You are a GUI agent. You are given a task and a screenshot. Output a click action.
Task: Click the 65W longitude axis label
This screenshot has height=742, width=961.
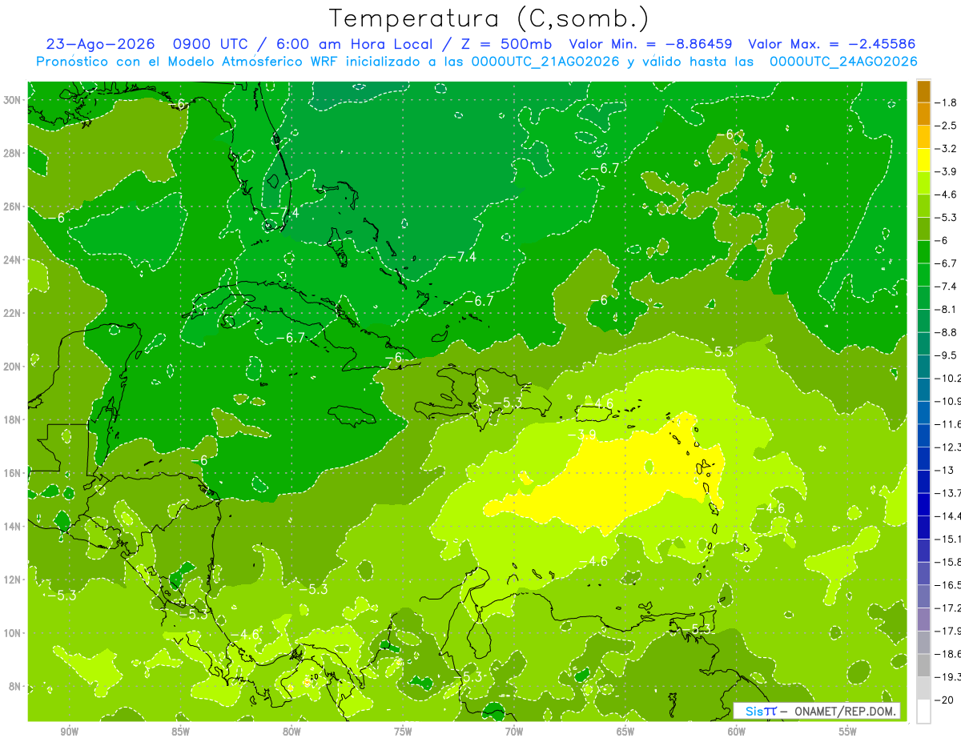pyautogui.click(x=625, y=732)
